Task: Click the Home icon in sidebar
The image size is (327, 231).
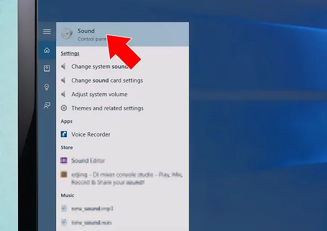Action: 47,50
